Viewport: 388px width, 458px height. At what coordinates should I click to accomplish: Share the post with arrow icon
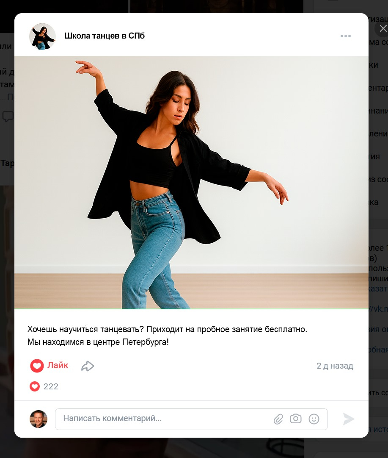pyautogui.click(x=88, y=366)
